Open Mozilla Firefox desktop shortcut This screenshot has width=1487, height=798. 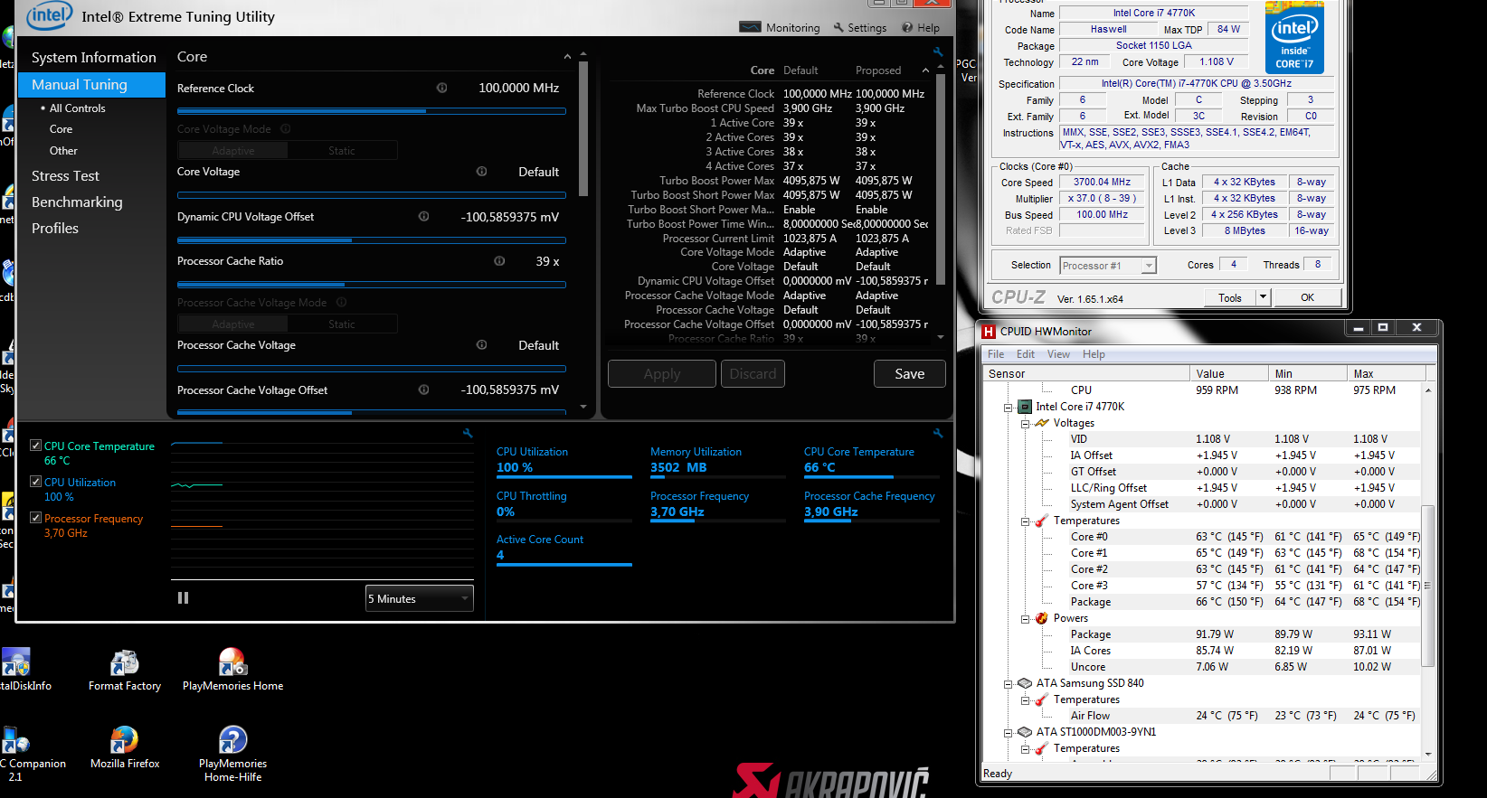pos(125,748)
